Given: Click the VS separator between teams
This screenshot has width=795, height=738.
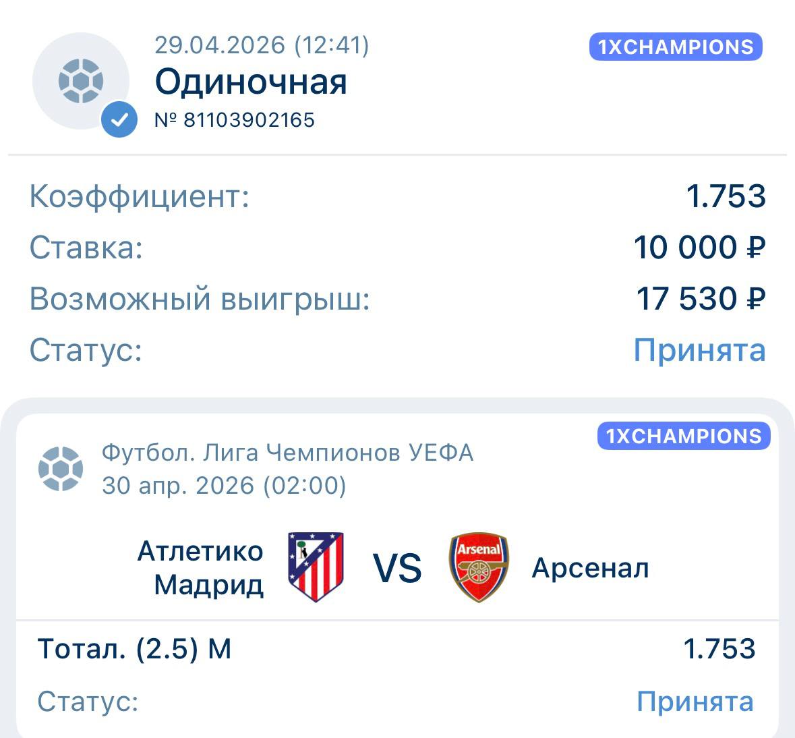Looking at the screenshot, I should 397,568.
